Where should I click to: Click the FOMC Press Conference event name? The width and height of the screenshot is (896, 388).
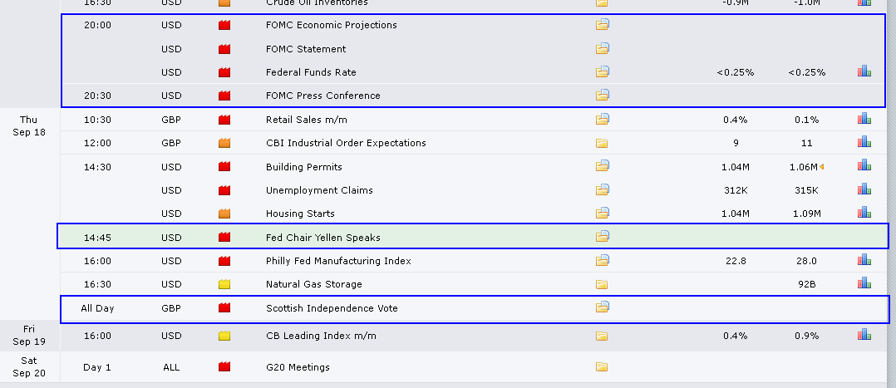point(322,96)
